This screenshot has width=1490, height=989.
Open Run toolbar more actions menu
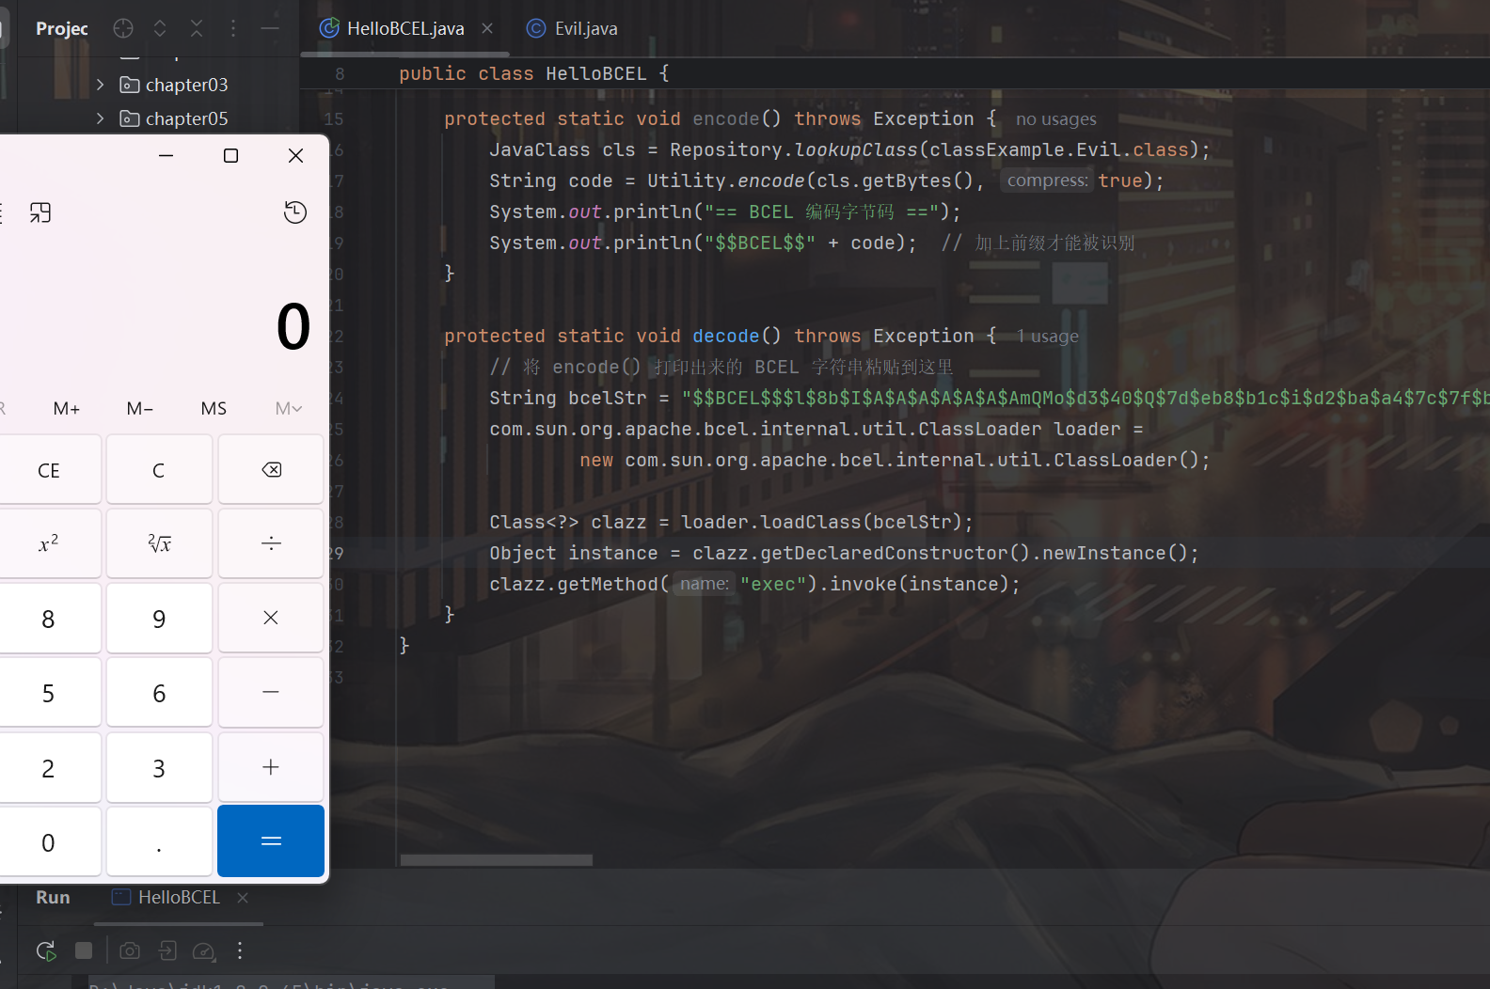pyautogui.click(x=240, y=950)
